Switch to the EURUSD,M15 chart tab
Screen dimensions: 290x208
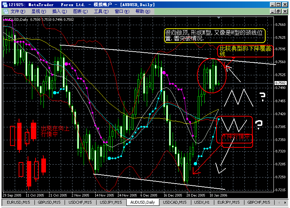point(18,203)
